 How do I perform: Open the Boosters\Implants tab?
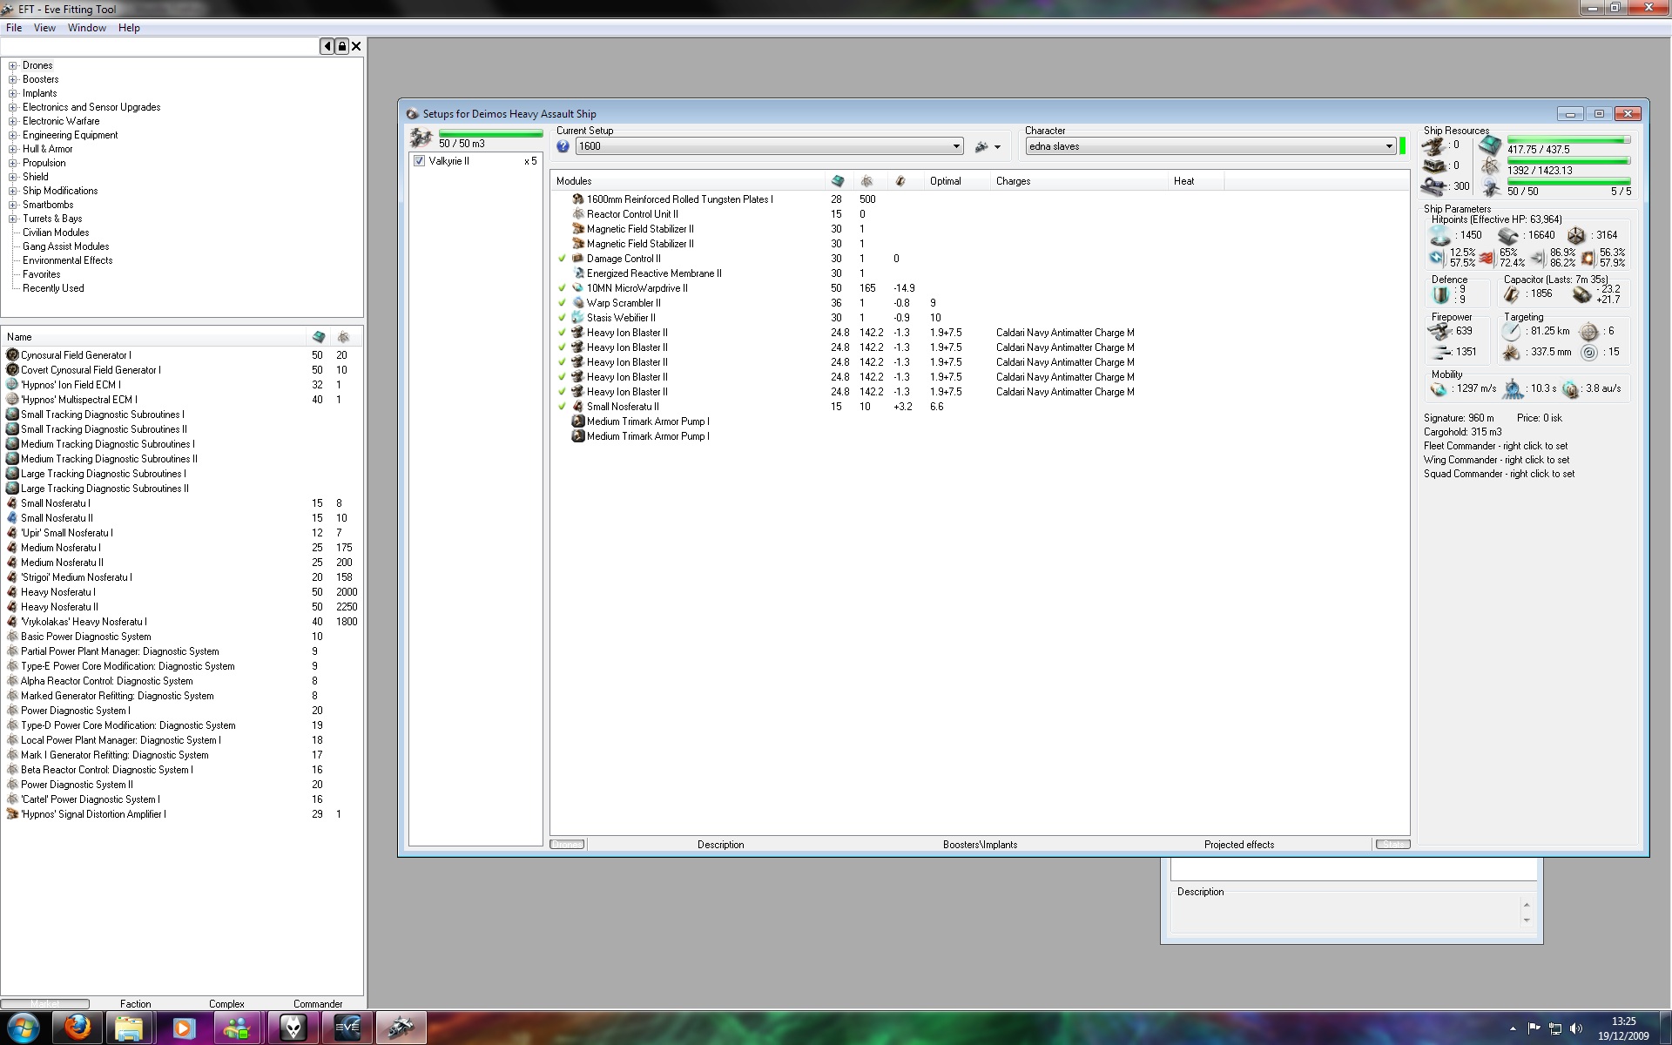(x=980, y=845)
